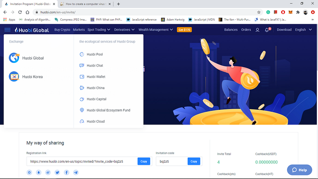Click the Huobi Global globe icon
The width and height of the screenshot is (318, 179).
[14, 58]
